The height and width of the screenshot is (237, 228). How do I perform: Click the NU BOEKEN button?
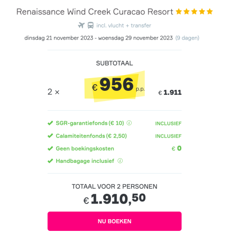[x=115, y=221]
